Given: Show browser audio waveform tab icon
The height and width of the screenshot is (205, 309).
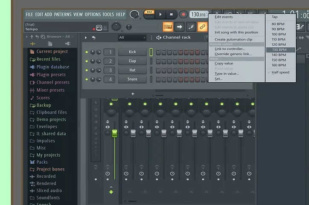Looking at the screenshot, I should coord(32,43).
